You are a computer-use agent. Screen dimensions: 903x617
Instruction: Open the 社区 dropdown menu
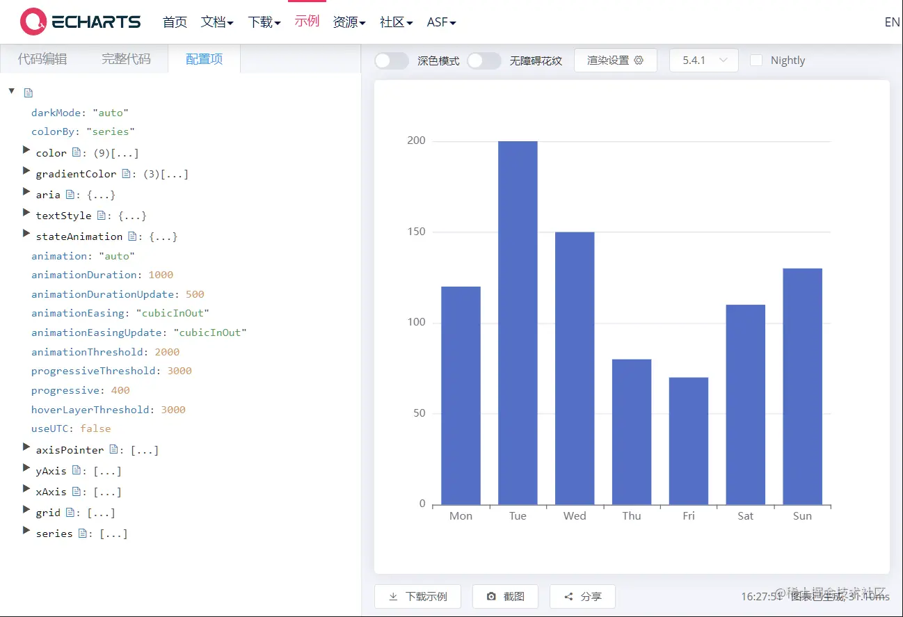(397, 22)
